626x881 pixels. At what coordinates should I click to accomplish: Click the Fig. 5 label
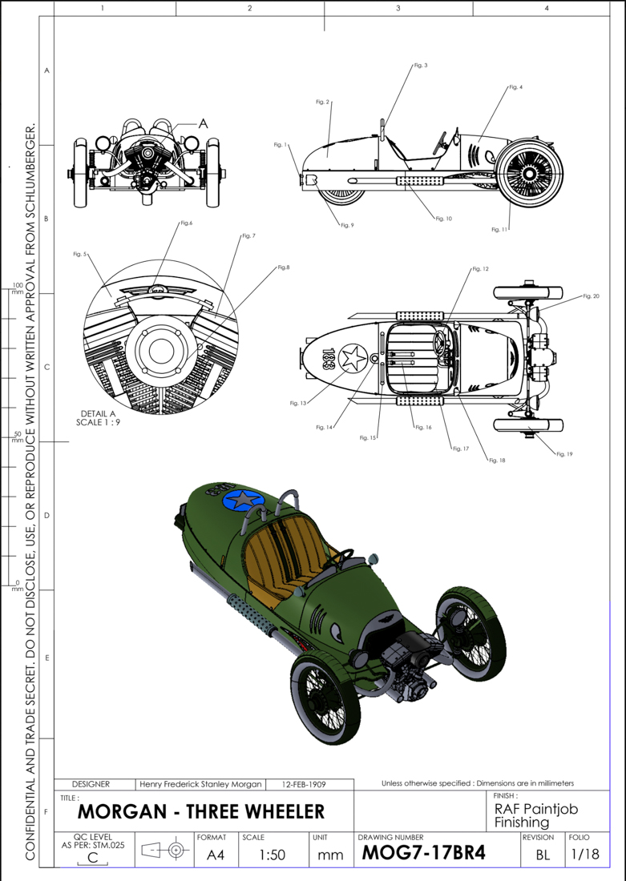80,254
